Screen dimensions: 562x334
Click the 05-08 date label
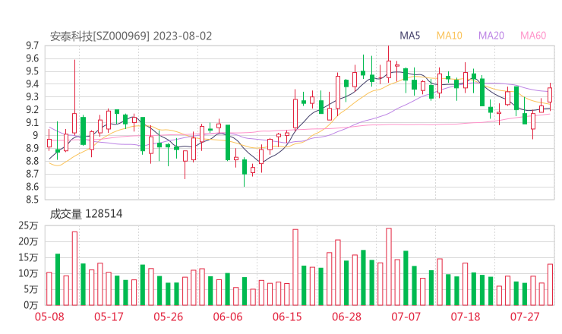[x=49, y=317]
